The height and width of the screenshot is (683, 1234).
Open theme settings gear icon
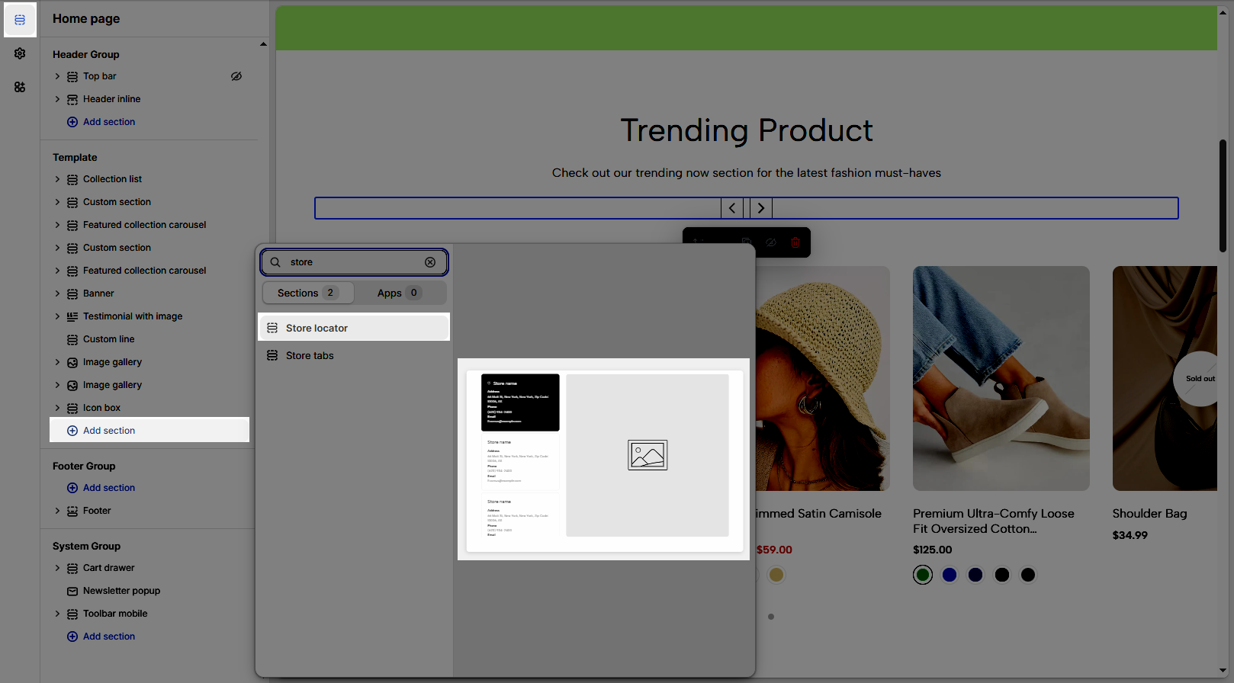[20, 53]
